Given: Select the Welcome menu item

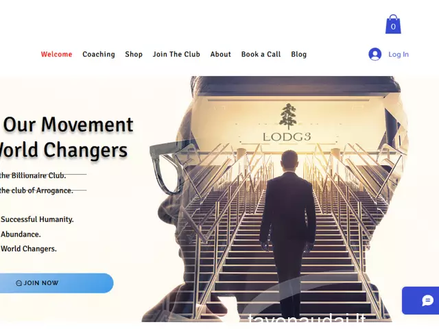Looking at the screenshot, I should click(x=56, y=54).
